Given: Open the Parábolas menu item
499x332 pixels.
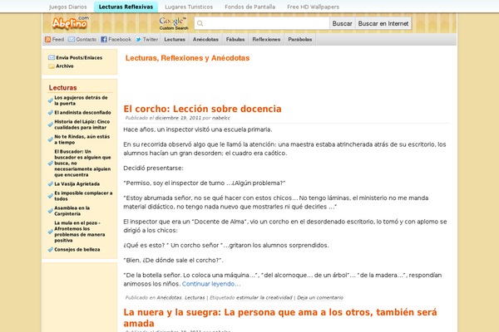Looking at the screenshot, I should (299, 39).
